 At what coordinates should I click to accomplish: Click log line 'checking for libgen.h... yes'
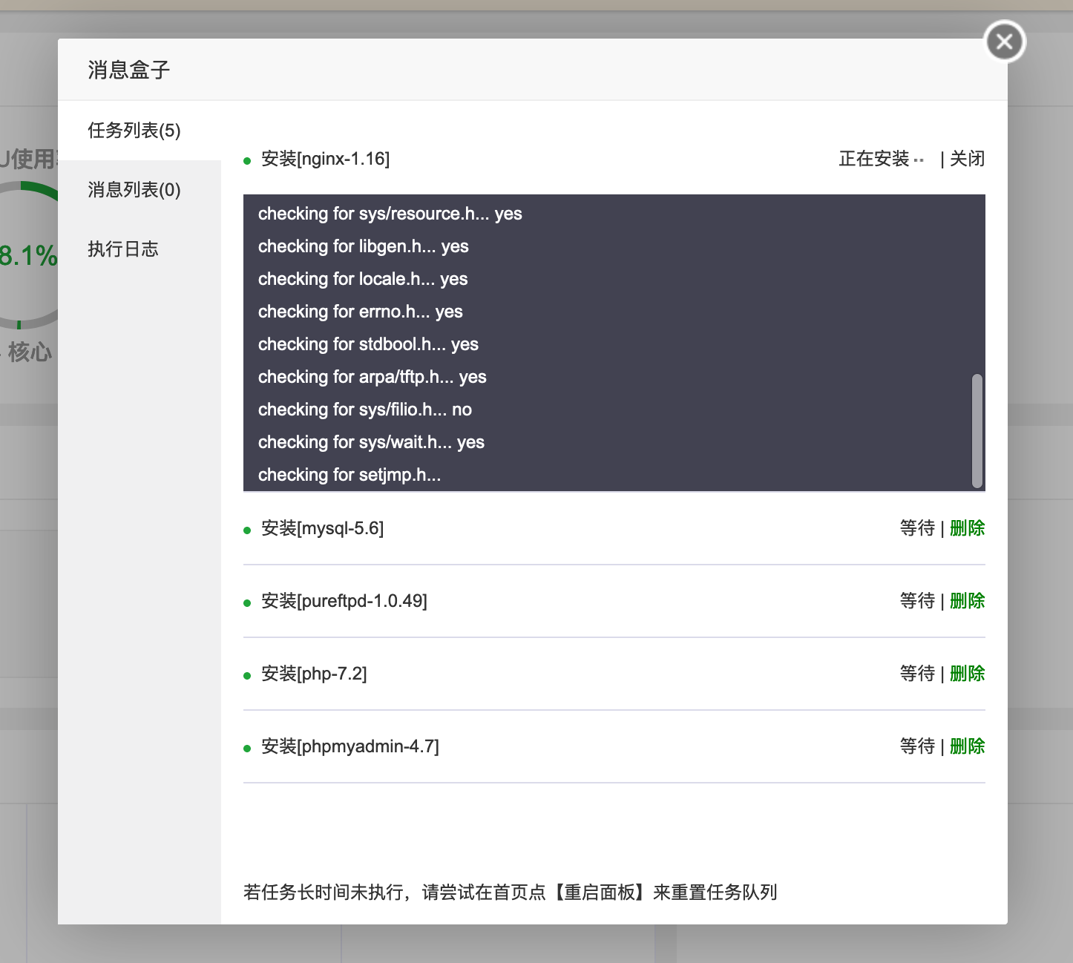364,246
